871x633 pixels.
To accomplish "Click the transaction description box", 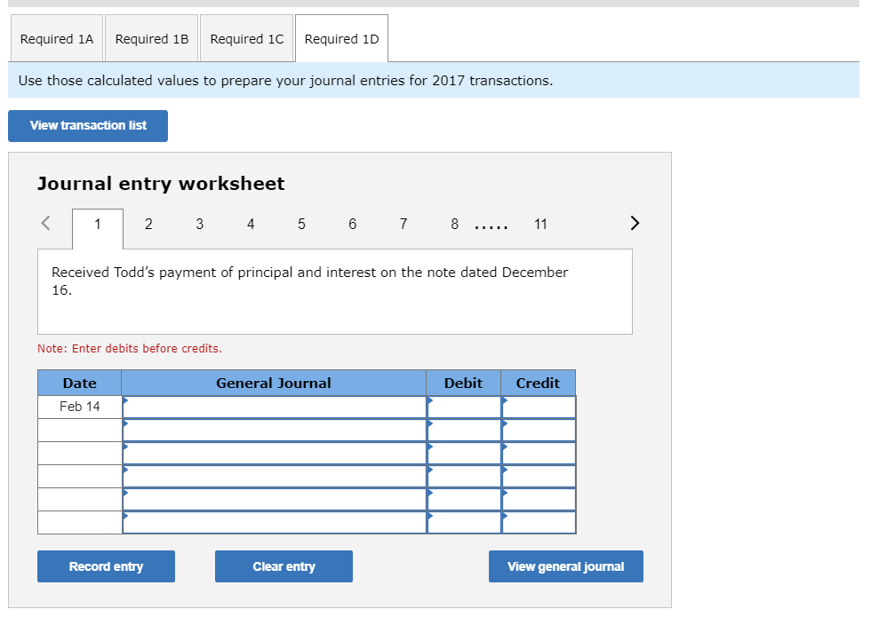I will pyautogui.click(x=334, y=291).
